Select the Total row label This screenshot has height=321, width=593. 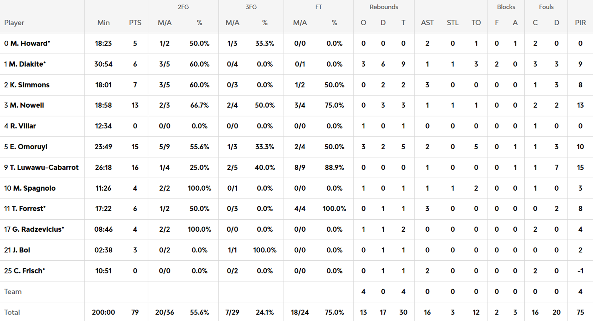coord(12,312)
